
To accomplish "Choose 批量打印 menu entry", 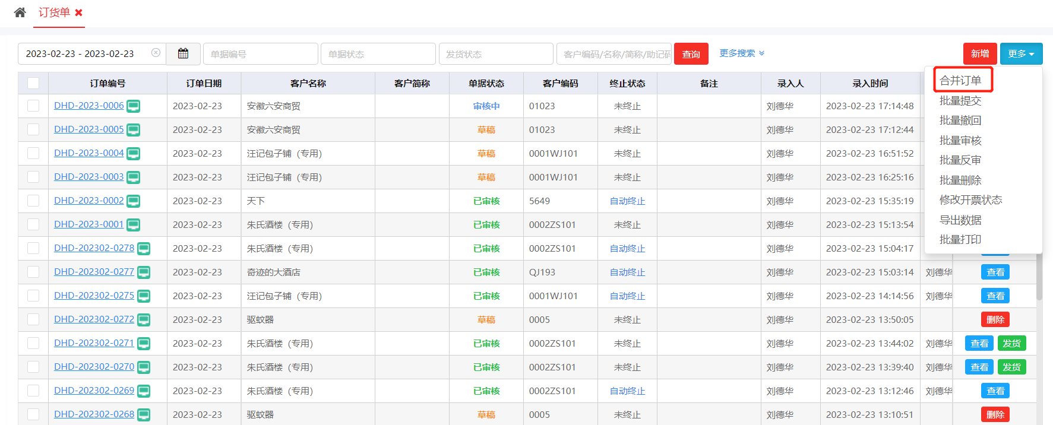I will tap(960, 240).
